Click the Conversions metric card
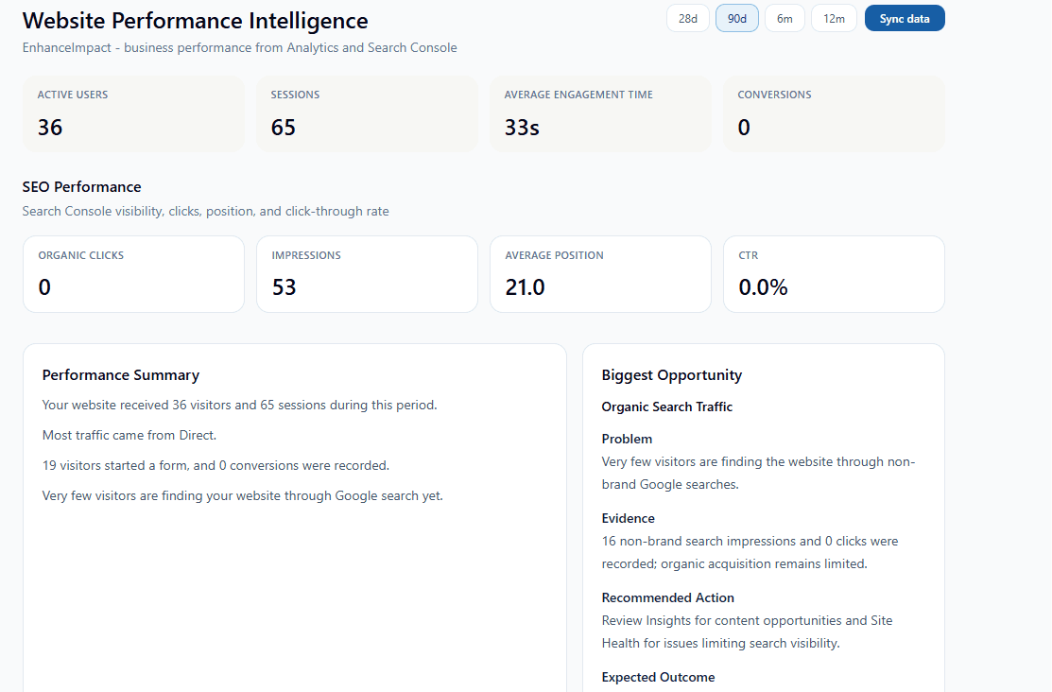 [x=834, y=113]
